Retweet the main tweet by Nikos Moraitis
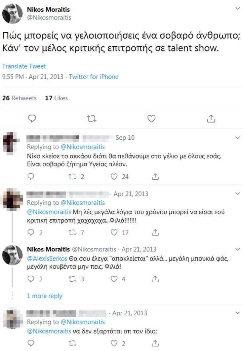 [92, 118]
